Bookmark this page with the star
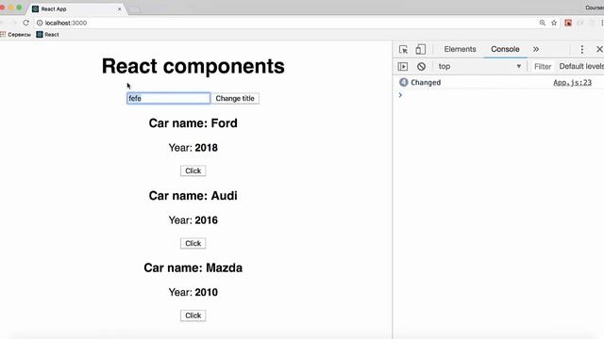This screenshot has height=339, width=604. pos(554,23)
